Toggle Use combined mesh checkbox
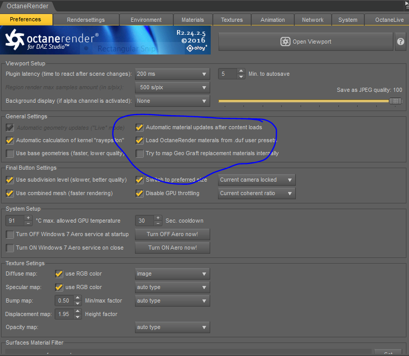Screen dimensions: 409x356 point(10,194)
